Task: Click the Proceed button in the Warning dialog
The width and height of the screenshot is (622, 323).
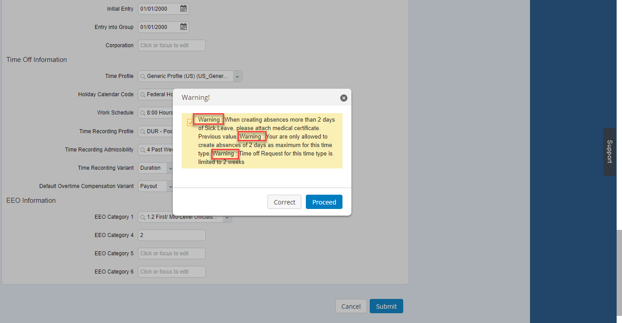Action: pos(324,202)
